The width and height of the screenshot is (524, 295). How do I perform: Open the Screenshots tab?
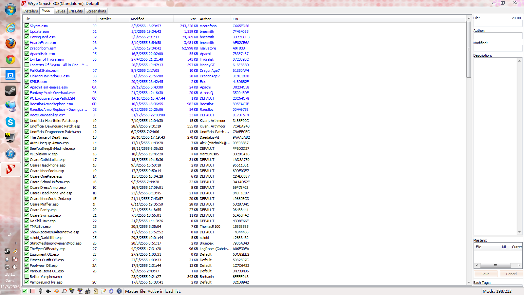96,11
